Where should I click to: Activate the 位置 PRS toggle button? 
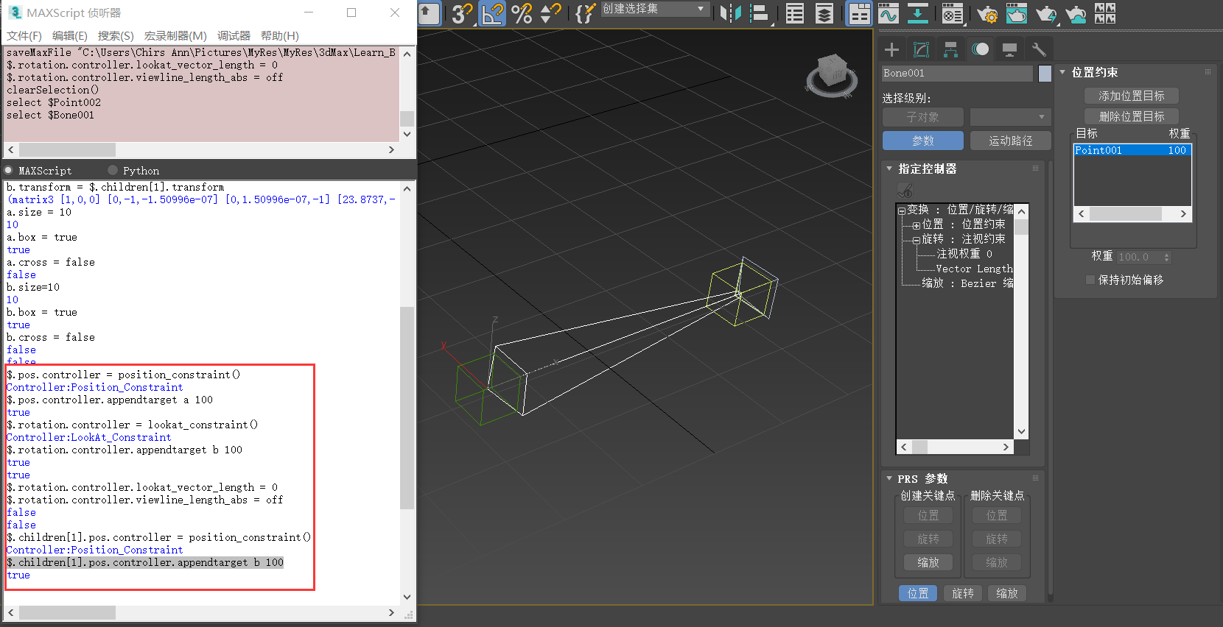918,593
